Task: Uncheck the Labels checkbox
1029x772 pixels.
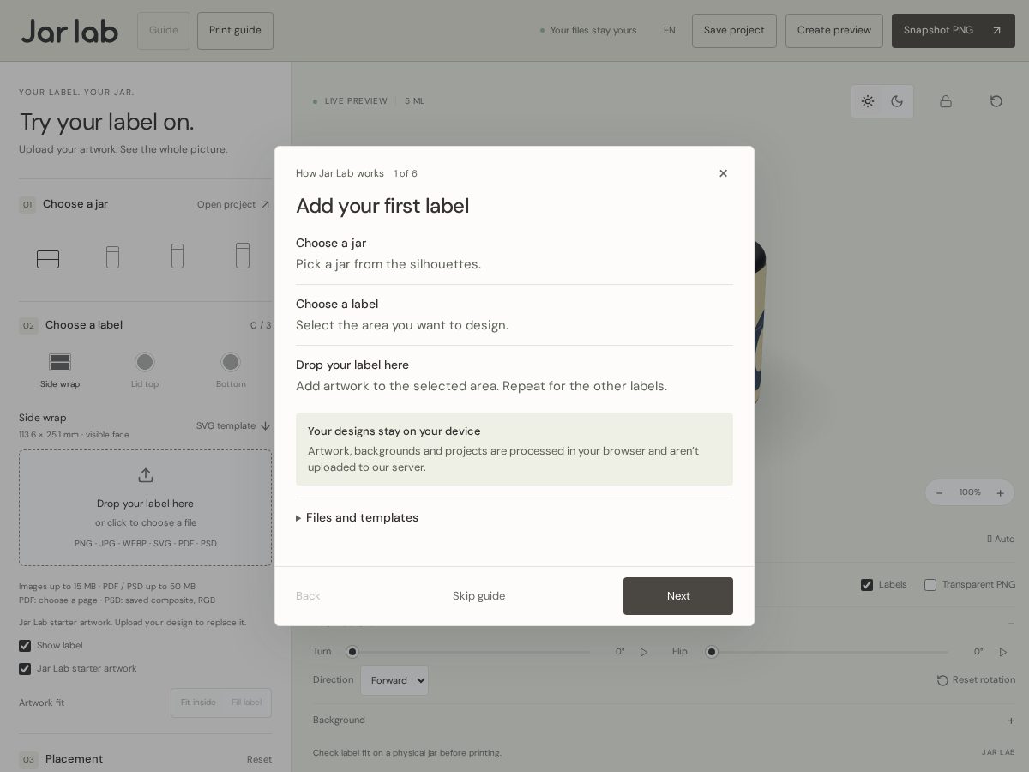Action: tap(867, 585)
